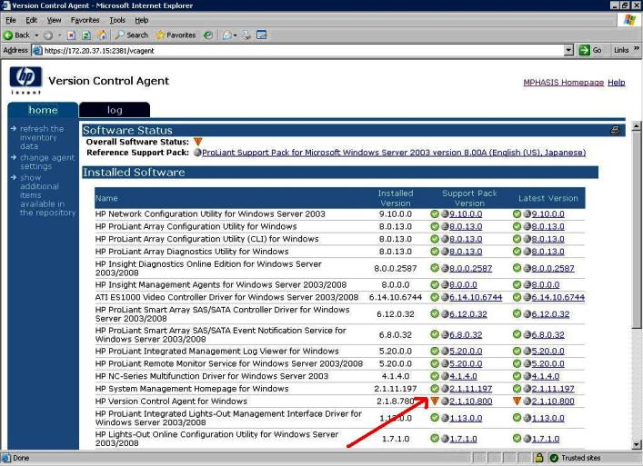Click the Search toolbar button
Screen dimensions: 643x466
pyautogui.click(x=131, y=35)
